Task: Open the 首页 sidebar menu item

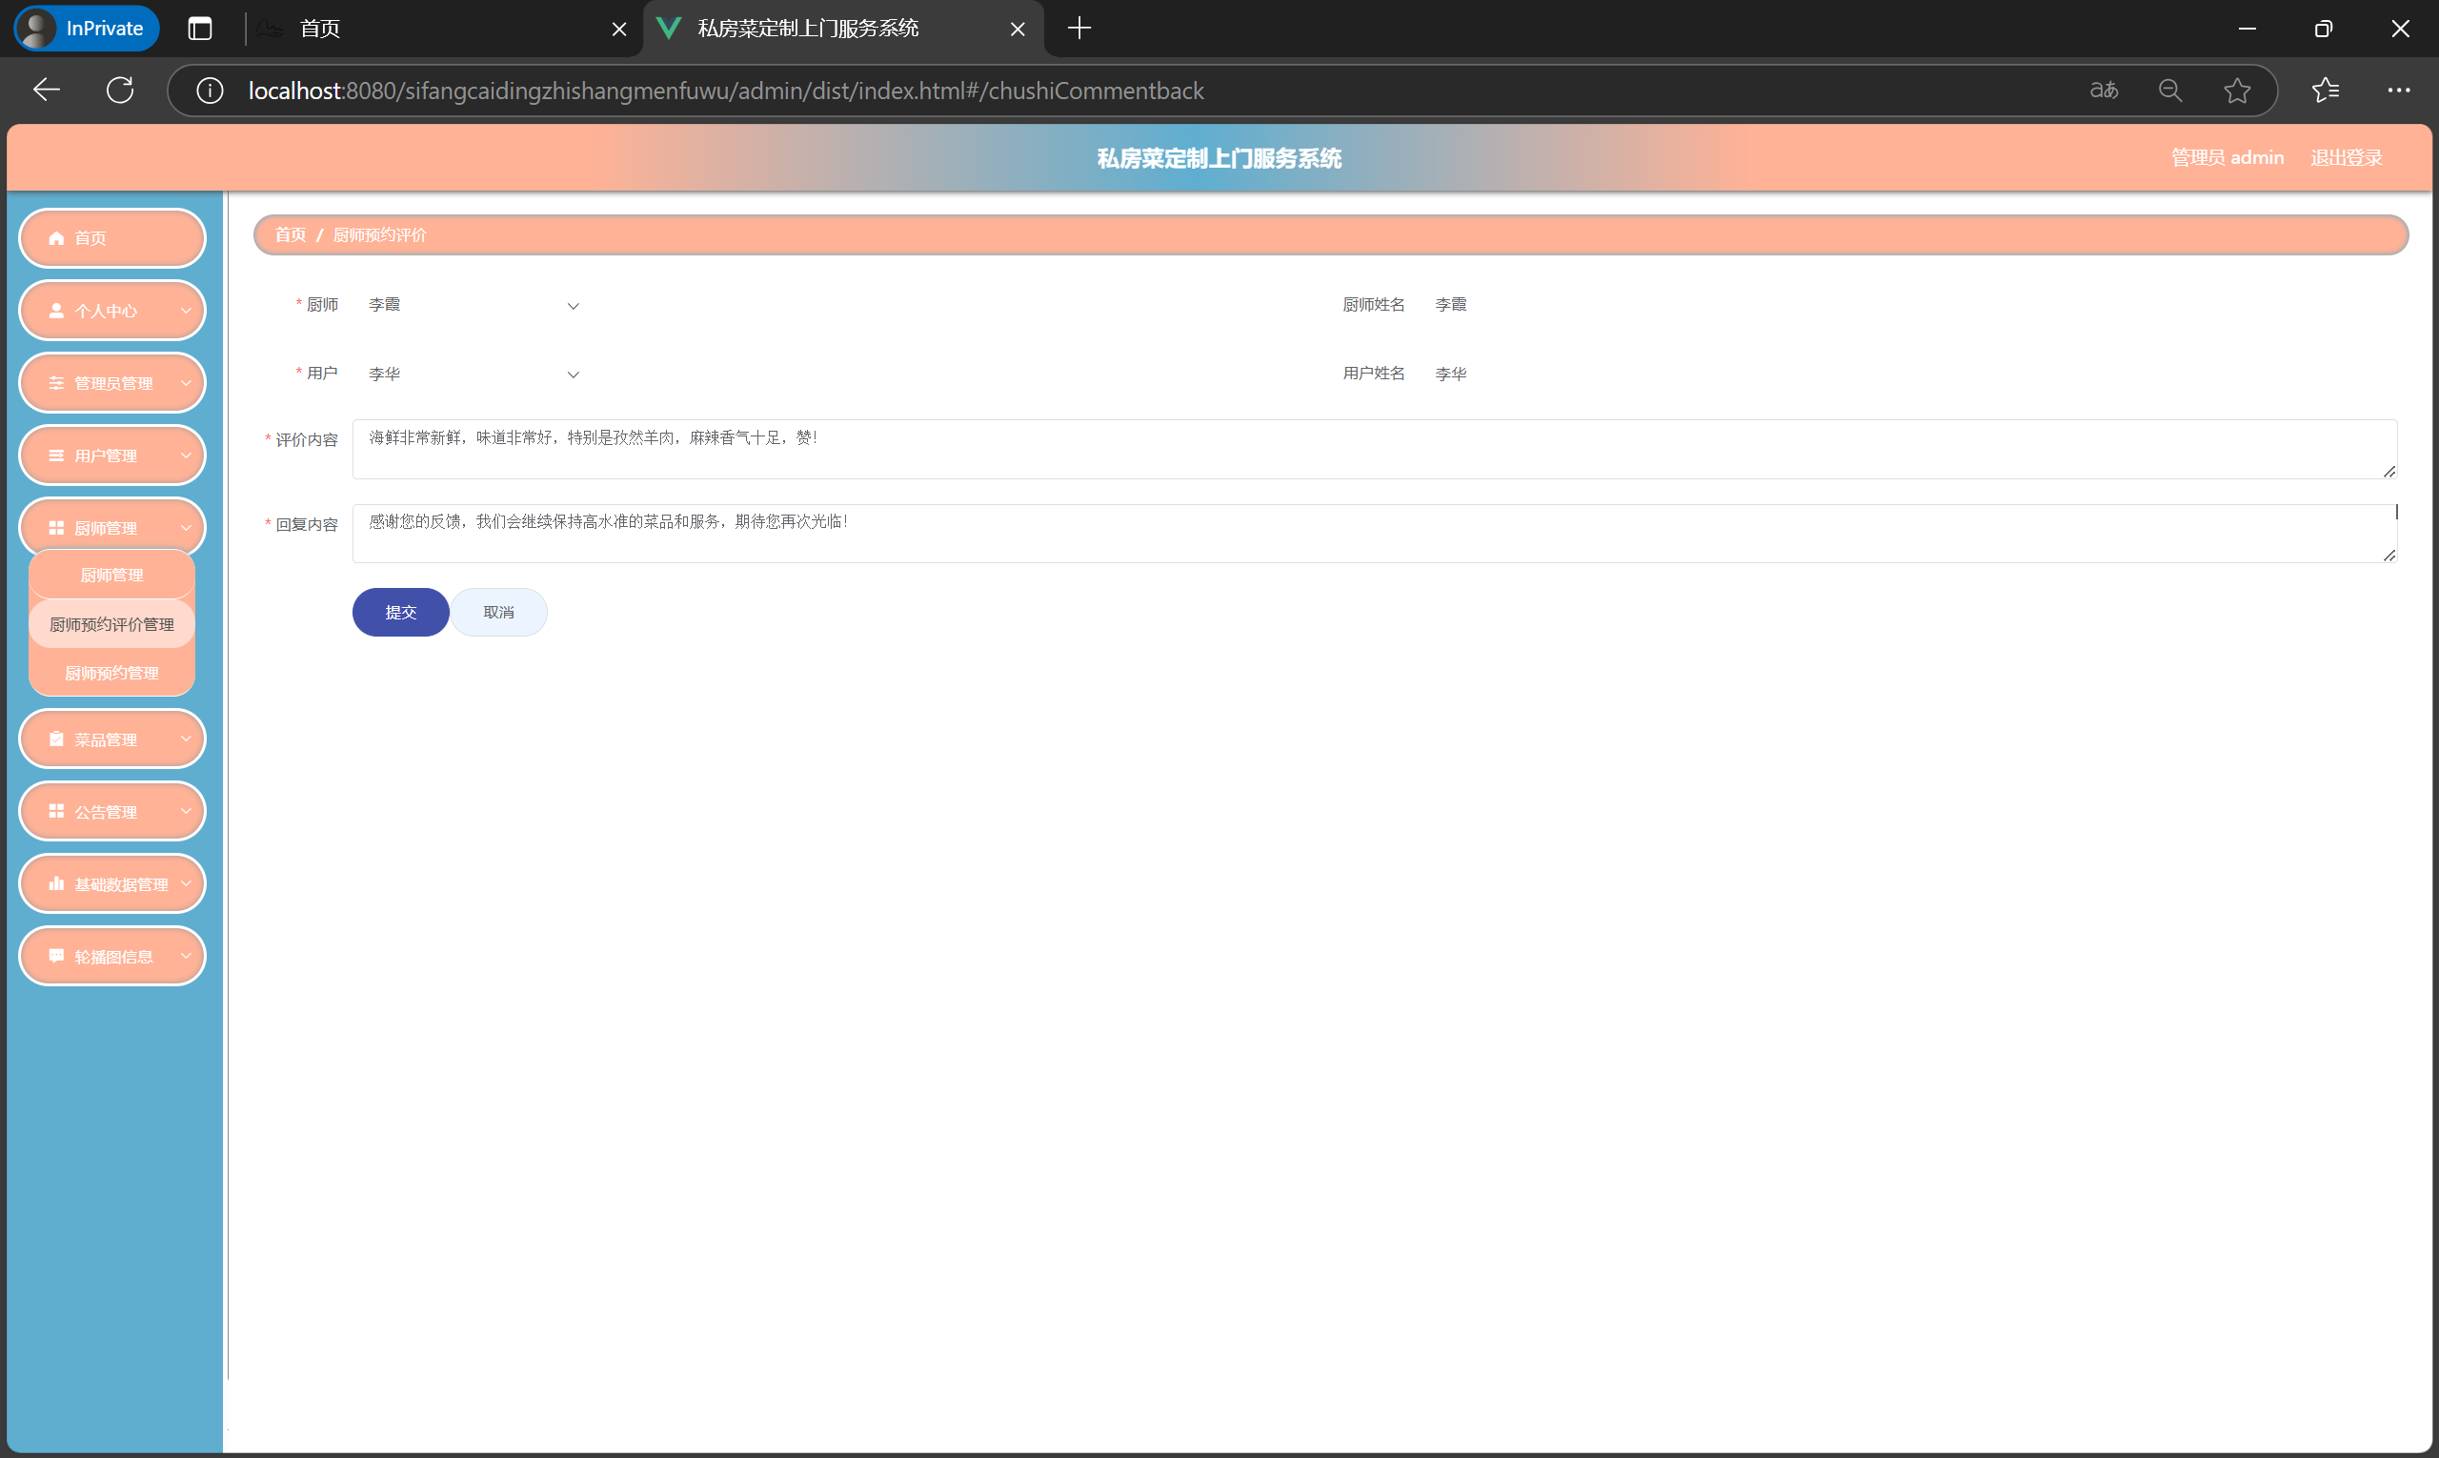Action: coord(112,238)
